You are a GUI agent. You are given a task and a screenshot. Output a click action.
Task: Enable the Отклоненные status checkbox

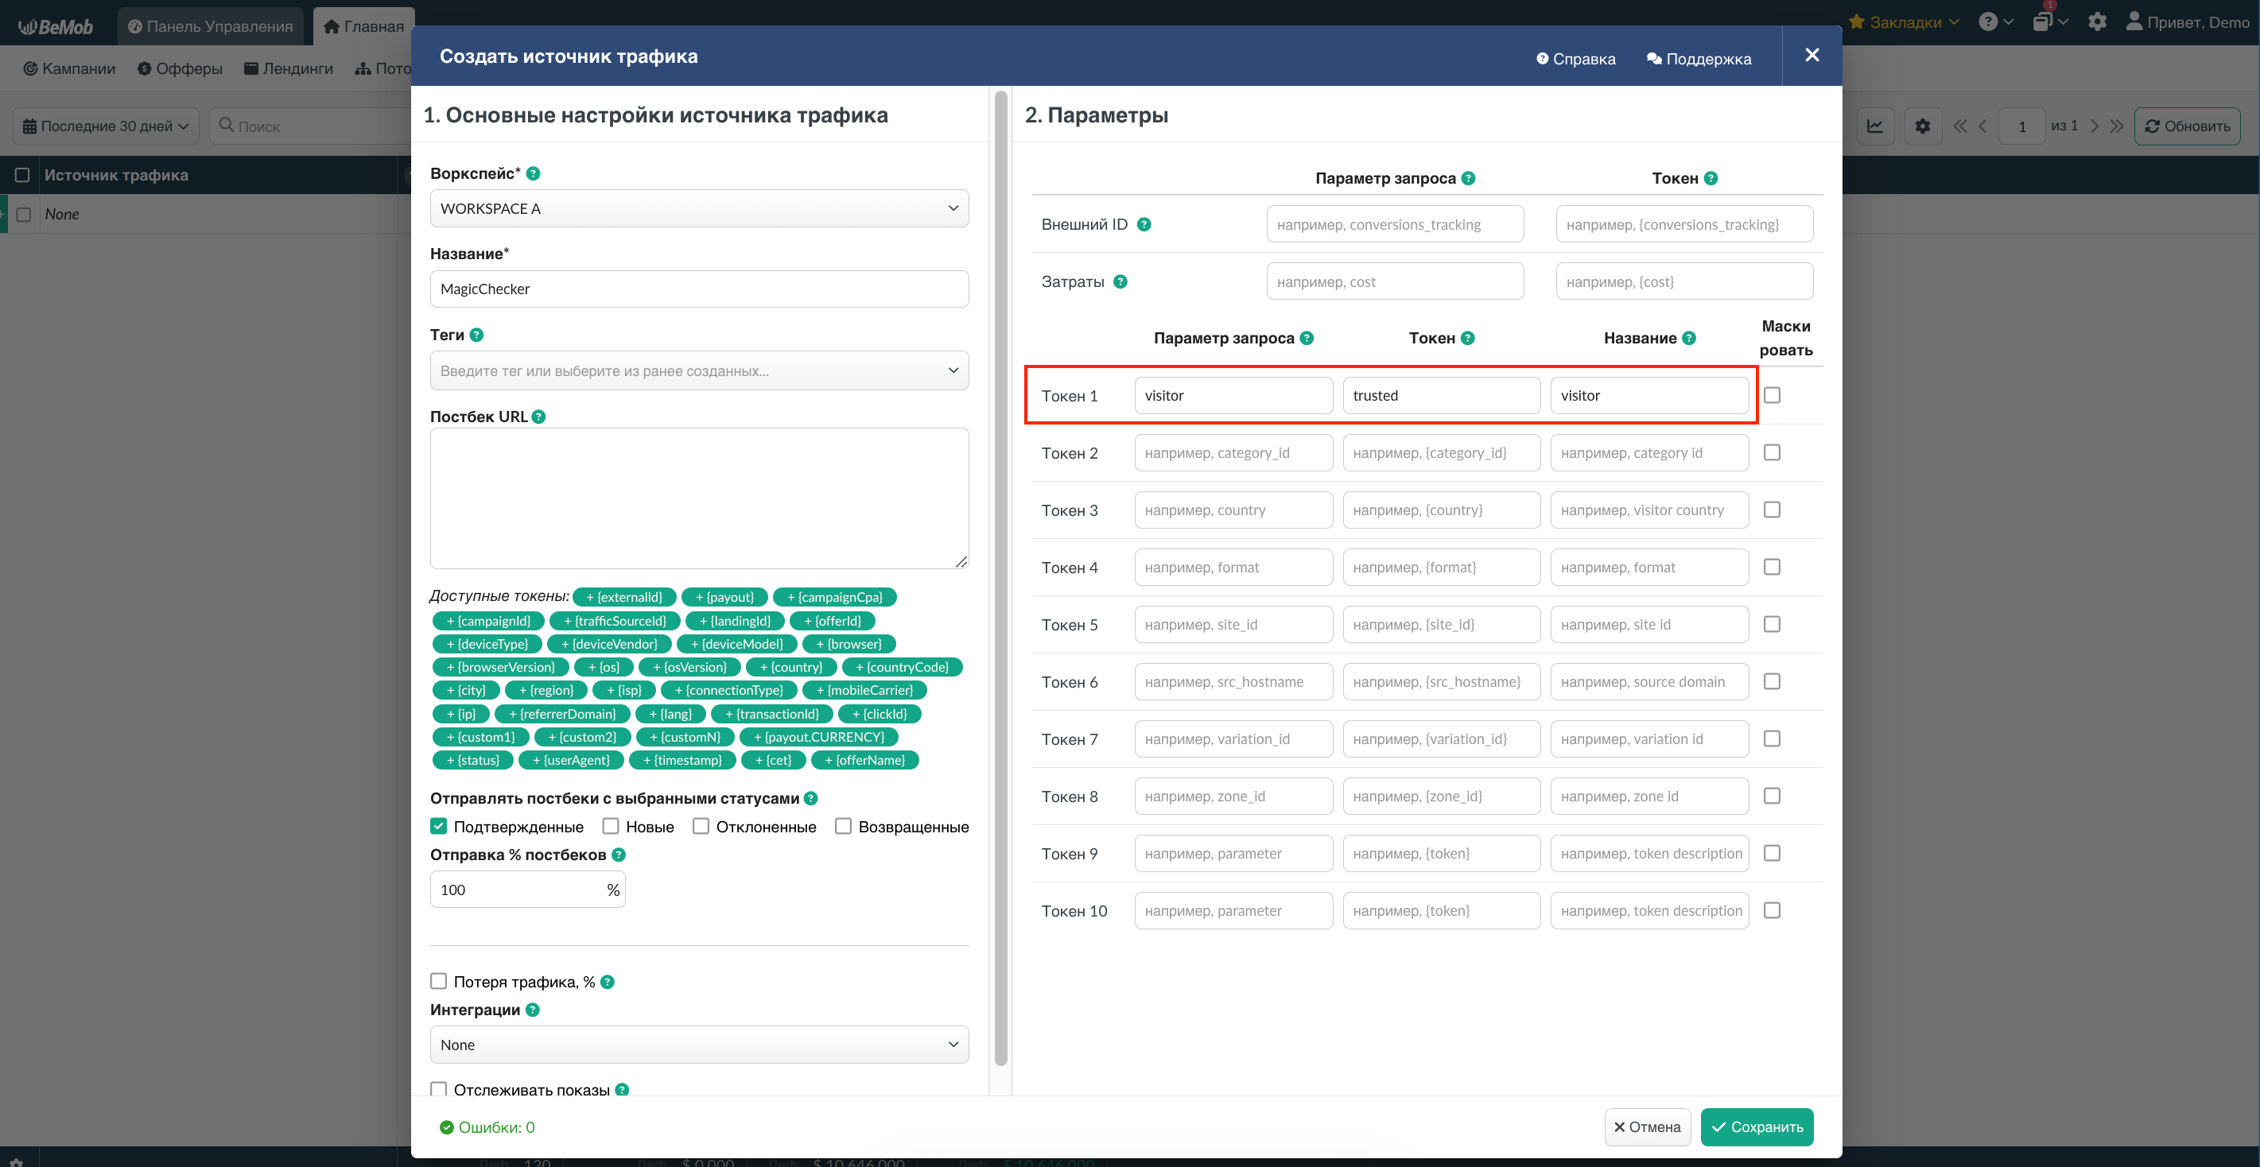click(701, 826)
